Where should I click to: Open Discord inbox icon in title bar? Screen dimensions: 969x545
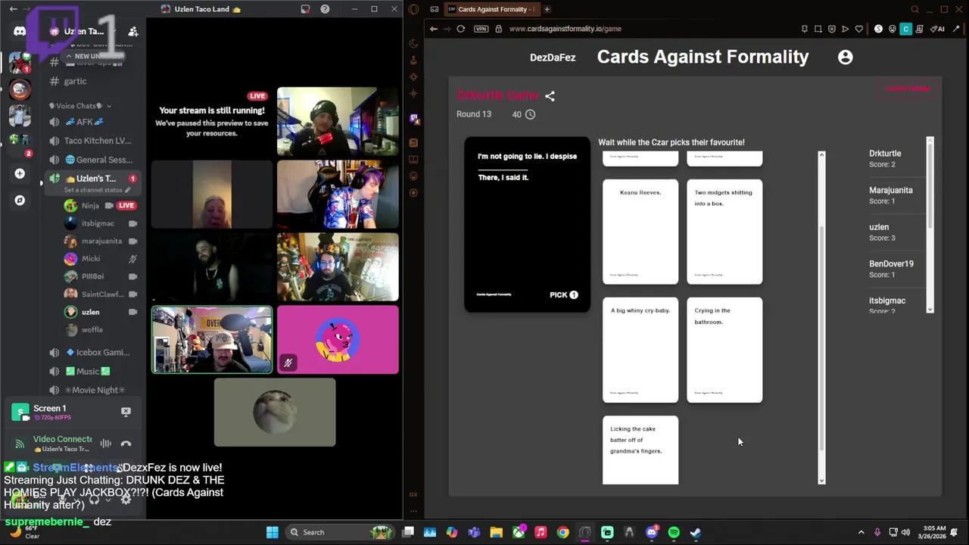(x=305, y=9)
